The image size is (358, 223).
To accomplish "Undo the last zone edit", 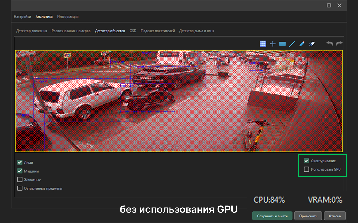I will pos(330,44).
